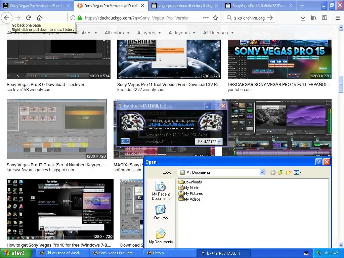
Task: Open the View menu in Open dialog
Action: 298,172
